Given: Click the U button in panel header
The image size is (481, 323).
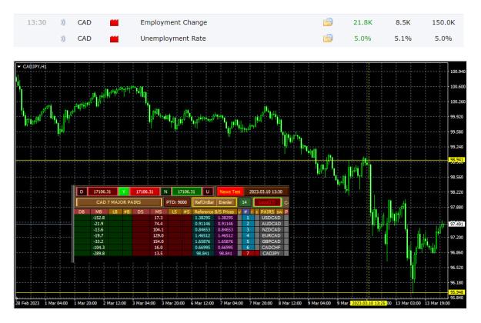Looking at the screenshot, I should [208, 191].
